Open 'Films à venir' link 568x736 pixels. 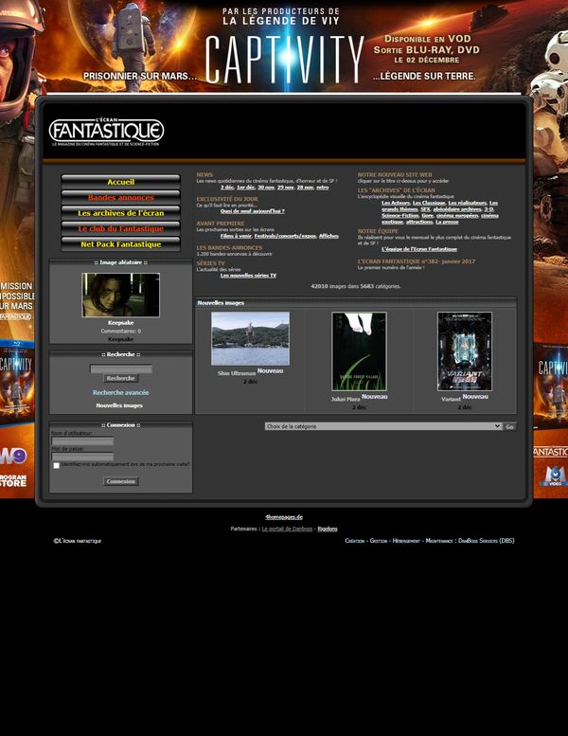click(x=236, y=236)
